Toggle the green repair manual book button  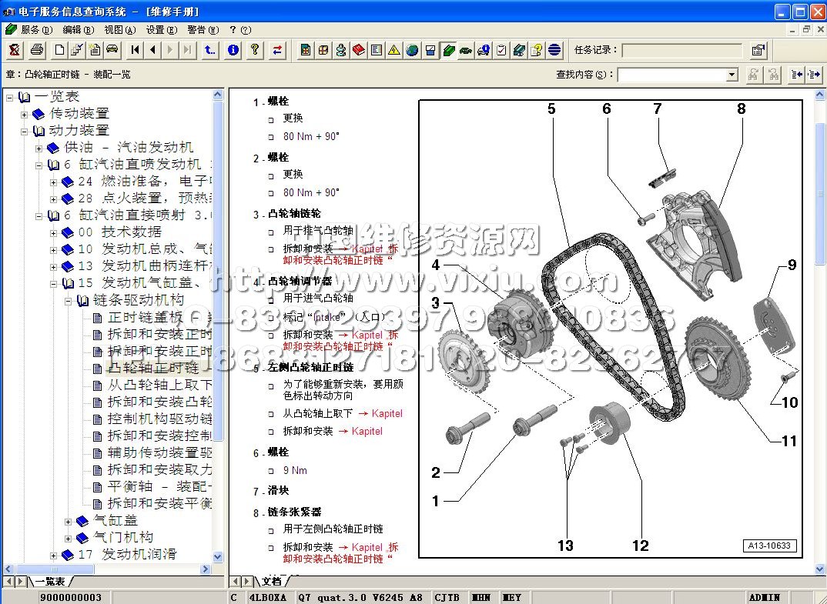(448, 50)
